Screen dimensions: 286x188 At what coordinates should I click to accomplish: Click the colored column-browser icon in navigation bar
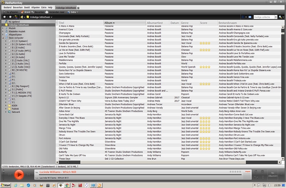click(x=16, y=17)
